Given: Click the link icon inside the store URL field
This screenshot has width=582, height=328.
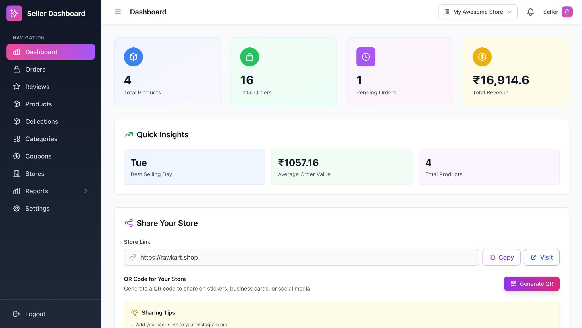Looking at the screenshot, I should pos(132,257).
